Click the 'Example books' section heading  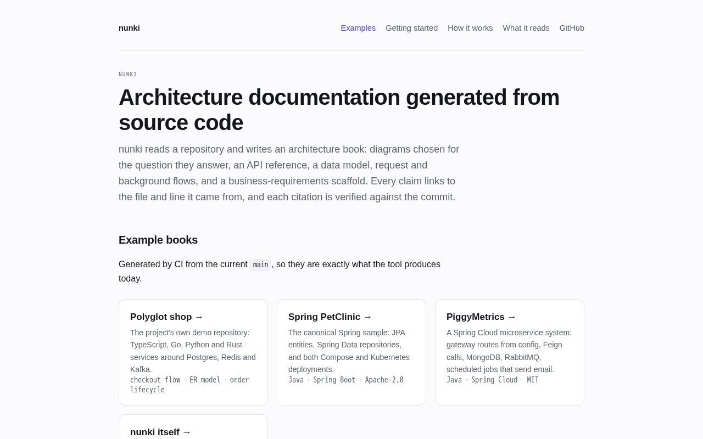coord(158,240)
